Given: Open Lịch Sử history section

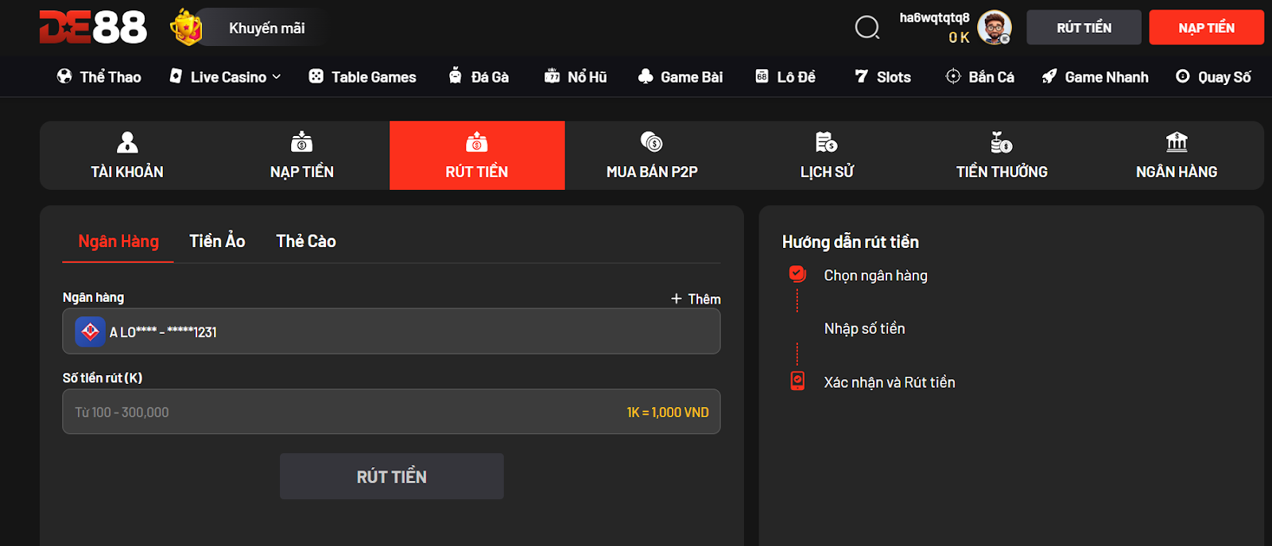Looking at the screenshot, I should (x=827, y=156).
